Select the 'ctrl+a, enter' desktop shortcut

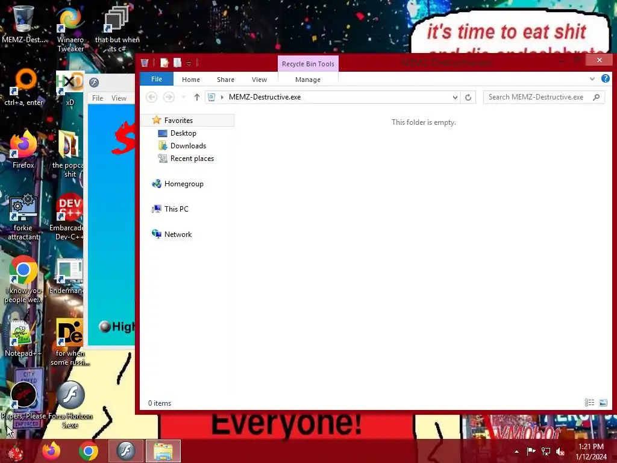click(23, 87)
